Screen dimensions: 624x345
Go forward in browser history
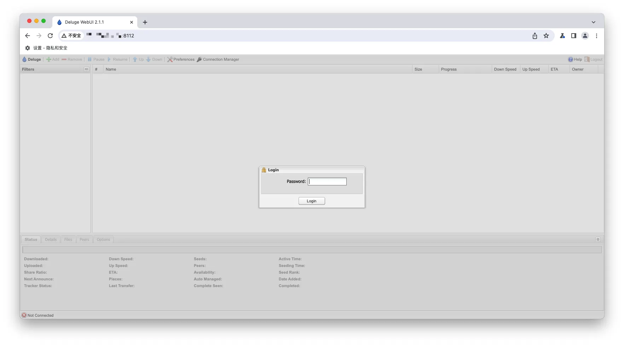[x=39, y=36]
